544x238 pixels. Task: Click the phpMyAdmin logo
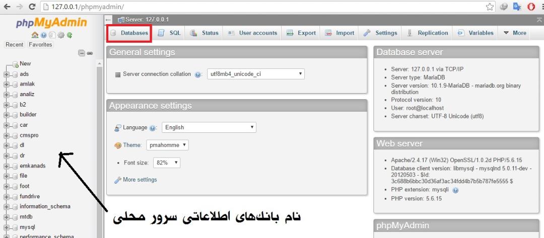tap(51, 23)
